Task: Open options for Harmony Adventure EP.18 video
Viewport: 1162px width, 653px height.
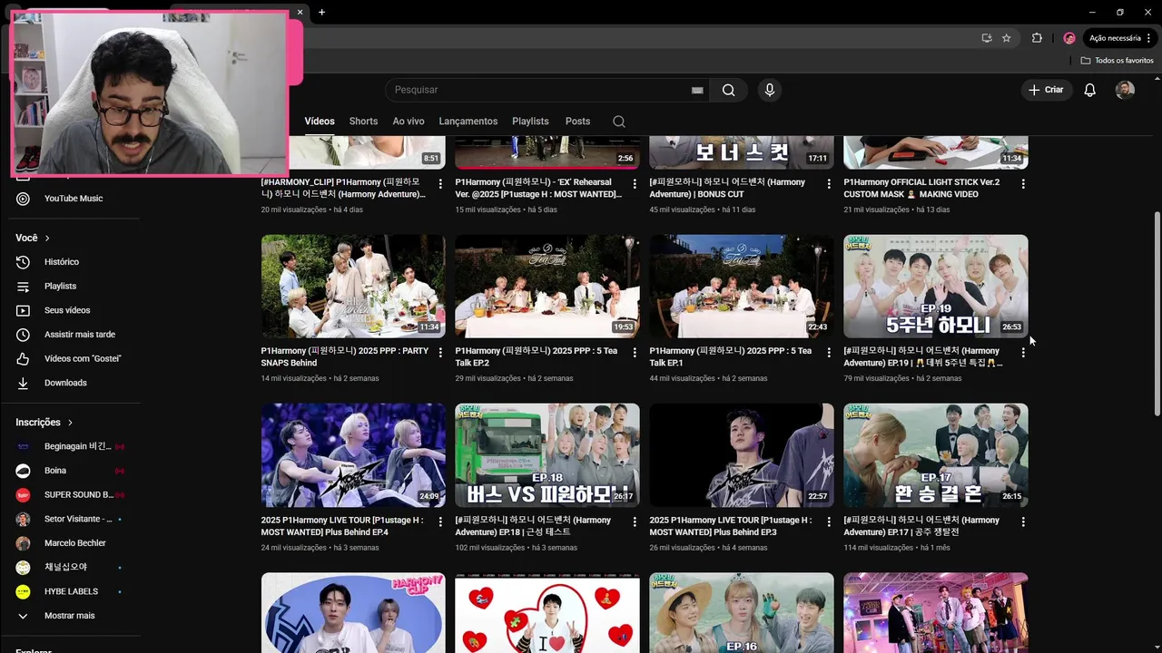Action: point(635,521)
